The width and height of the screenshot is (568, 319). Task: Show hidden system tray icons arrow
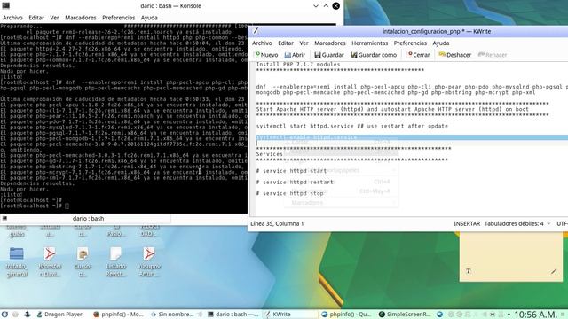[509, 315]
